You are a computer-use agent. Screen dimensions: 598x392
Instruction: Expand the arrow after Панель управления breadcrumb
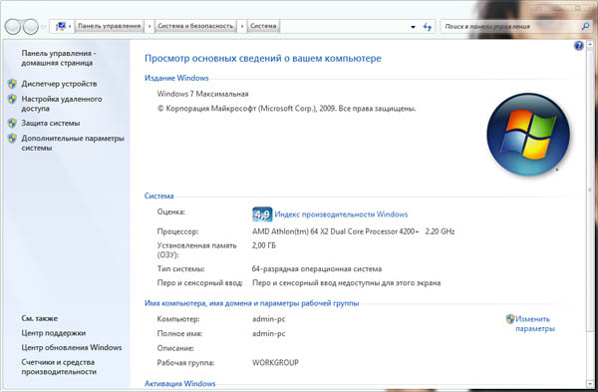pos(149,26)
